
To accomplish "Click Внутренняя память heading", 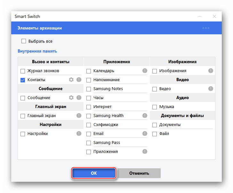I will point(37,51).
